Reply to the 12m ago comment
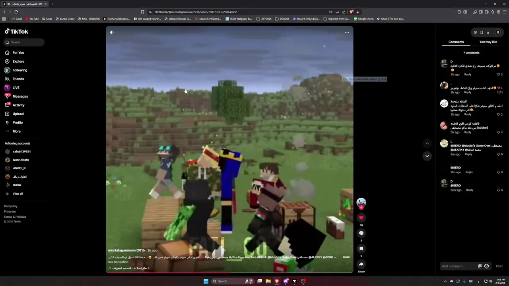The width and height of the screenshot is (509, 286). (470, 190)
